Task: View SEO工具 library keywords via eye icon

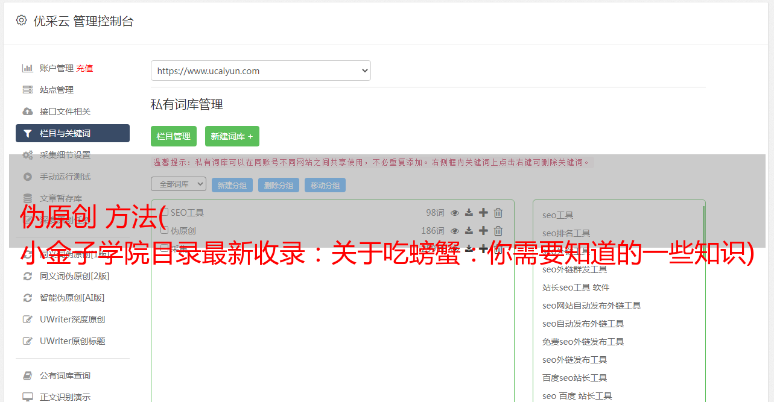Action: [455, 213]
